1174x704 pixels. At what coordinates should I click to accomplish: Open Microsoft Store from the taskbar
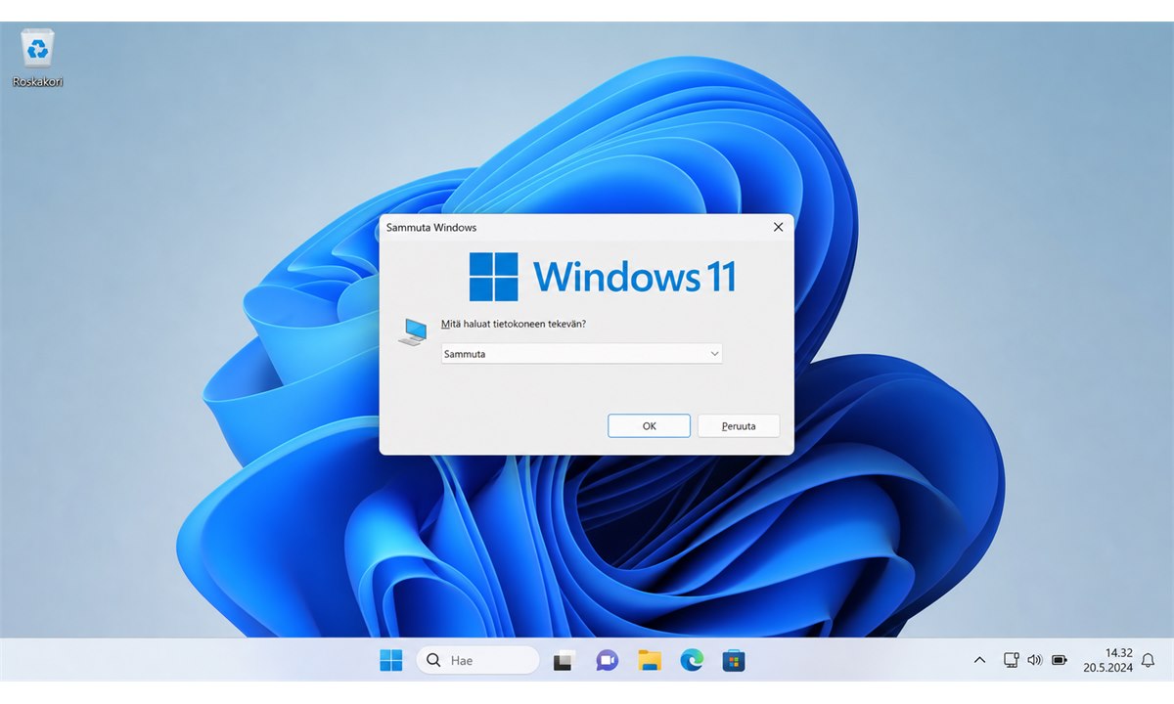coord(734,660)
